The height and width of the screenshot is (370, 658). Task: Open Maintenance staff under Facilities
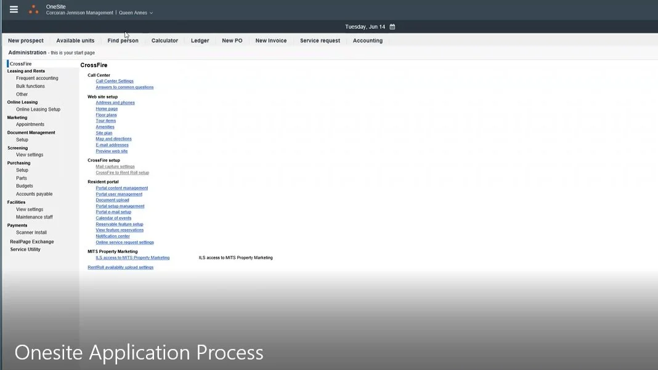pyautogui.click(x=35, y=217)
